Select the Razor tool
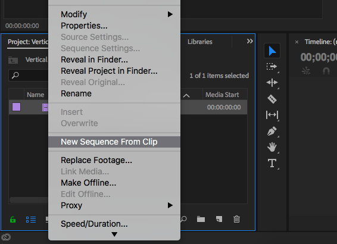 [x=272, y=99]
